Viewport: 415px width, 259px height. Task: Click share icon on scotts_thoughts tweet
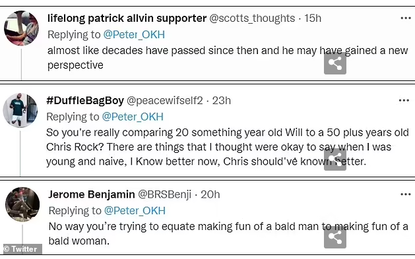[x=335, y=63]
